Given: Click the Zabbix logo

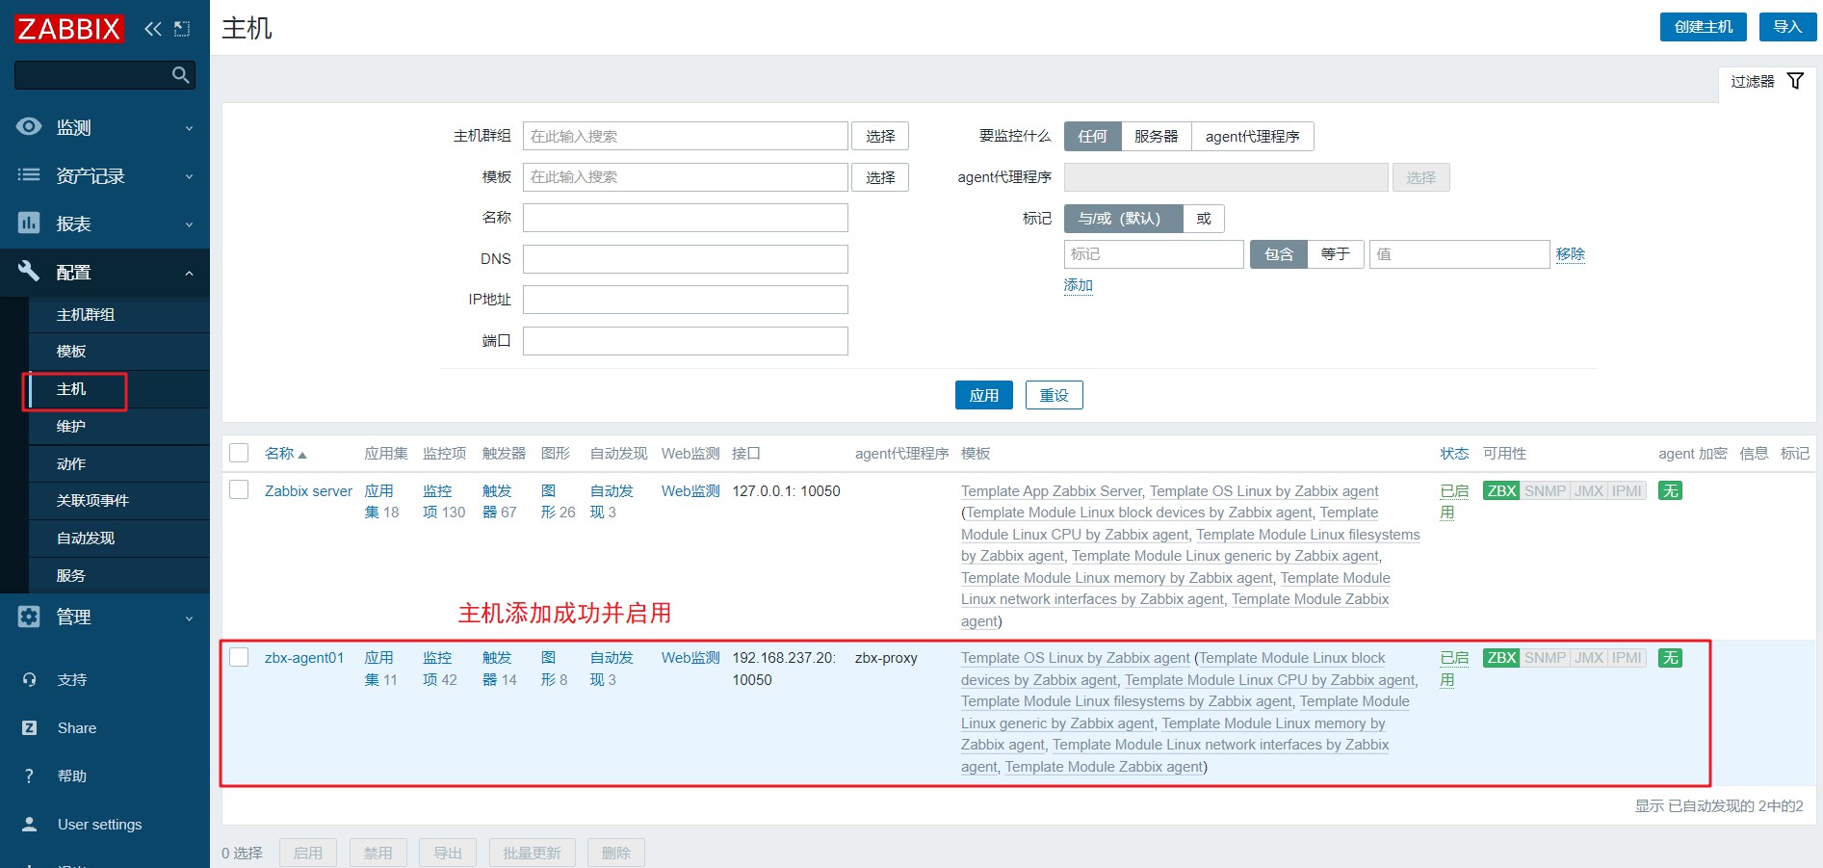Looking at the screenshot, I should [x=68, y=29].
